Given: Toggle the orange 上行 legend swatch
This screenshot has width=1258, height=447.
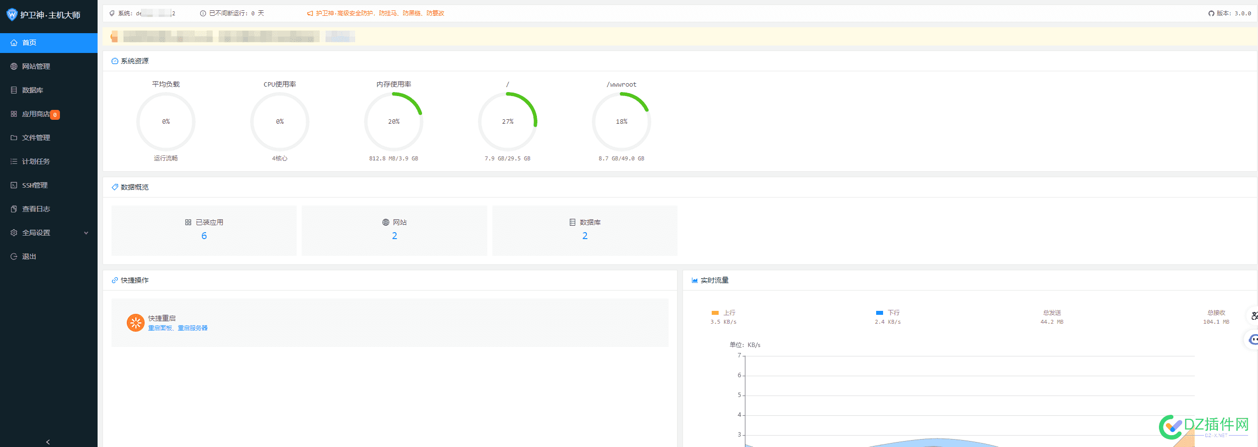Looking at the screenshot, I should pyautogui.click(x=715, y=313).
